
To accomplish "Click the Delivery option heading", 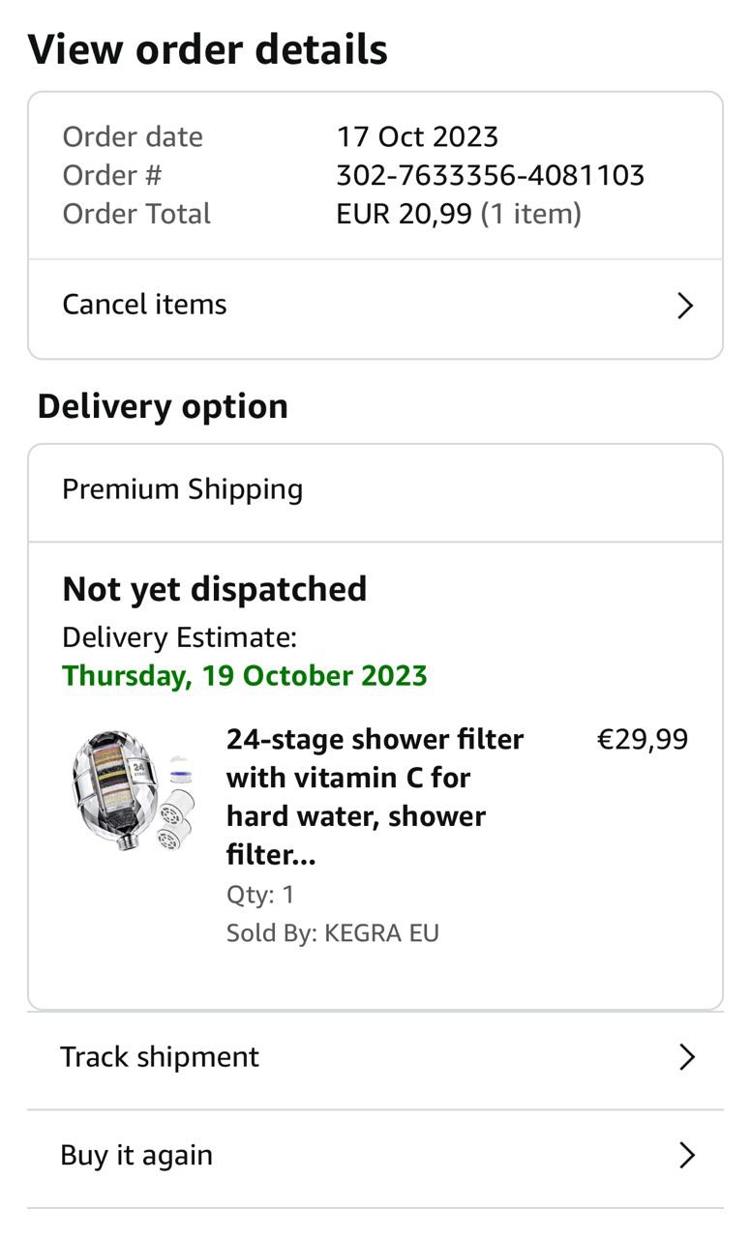I will click(163, 406).
